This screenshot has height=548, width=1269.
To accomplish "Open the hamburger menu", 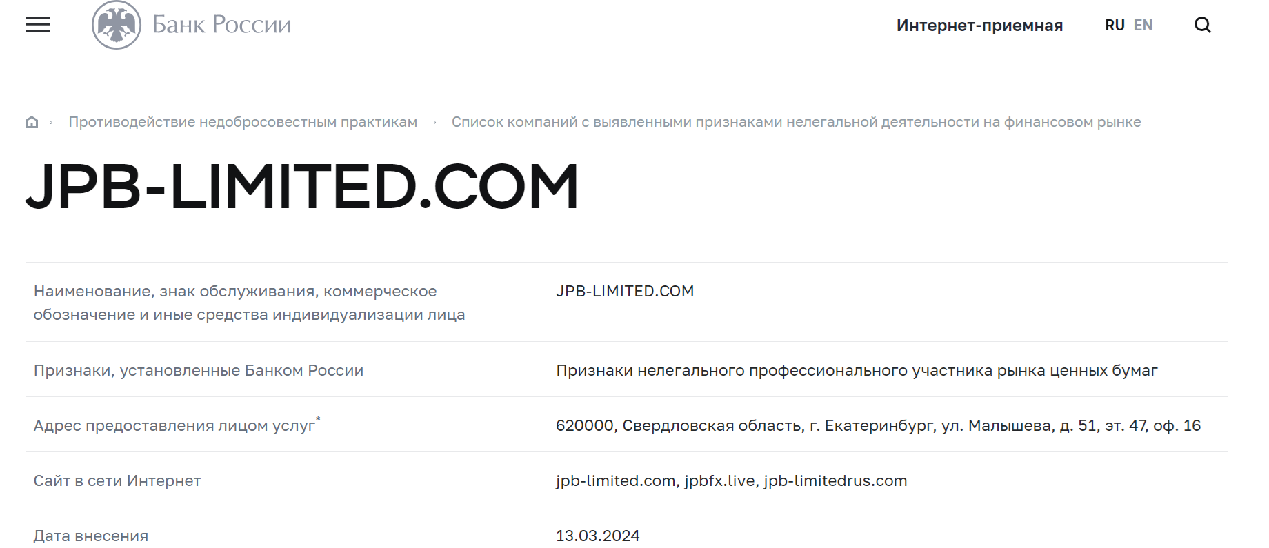I will pyautogui.click(x=38, y=25).
